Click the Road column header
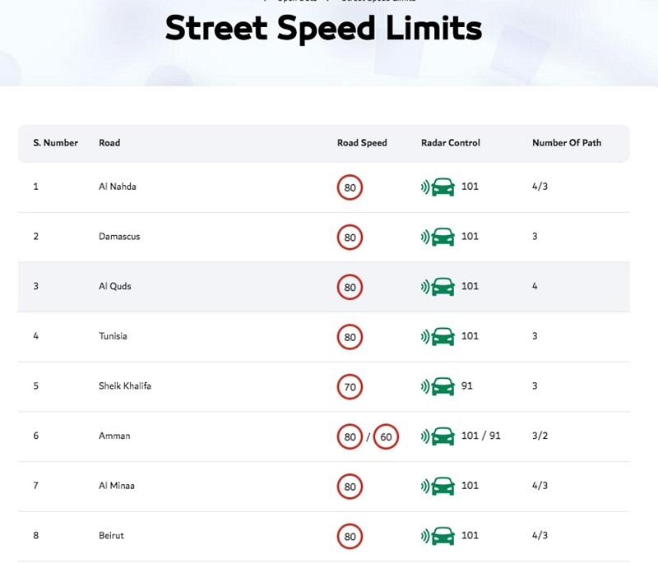Image resolution: width=658 pixels, height=563 pixels. click(x=109, y=143)
